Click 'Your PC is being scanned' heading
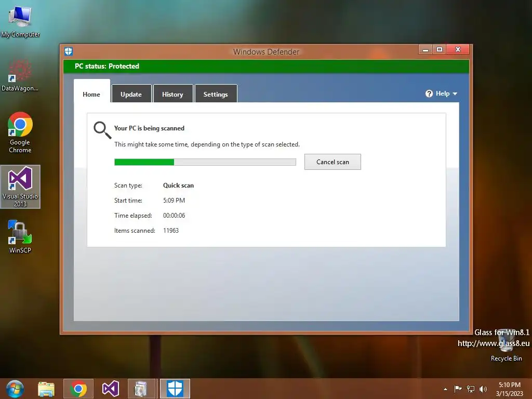 (x=149, y=128)
